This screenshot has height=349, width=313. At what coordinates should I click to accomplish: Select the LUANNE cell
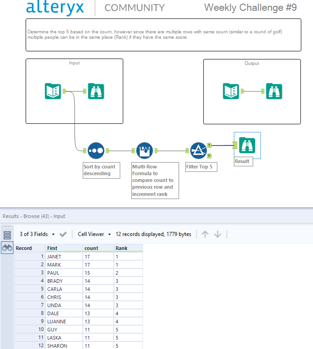pos(64,322)
